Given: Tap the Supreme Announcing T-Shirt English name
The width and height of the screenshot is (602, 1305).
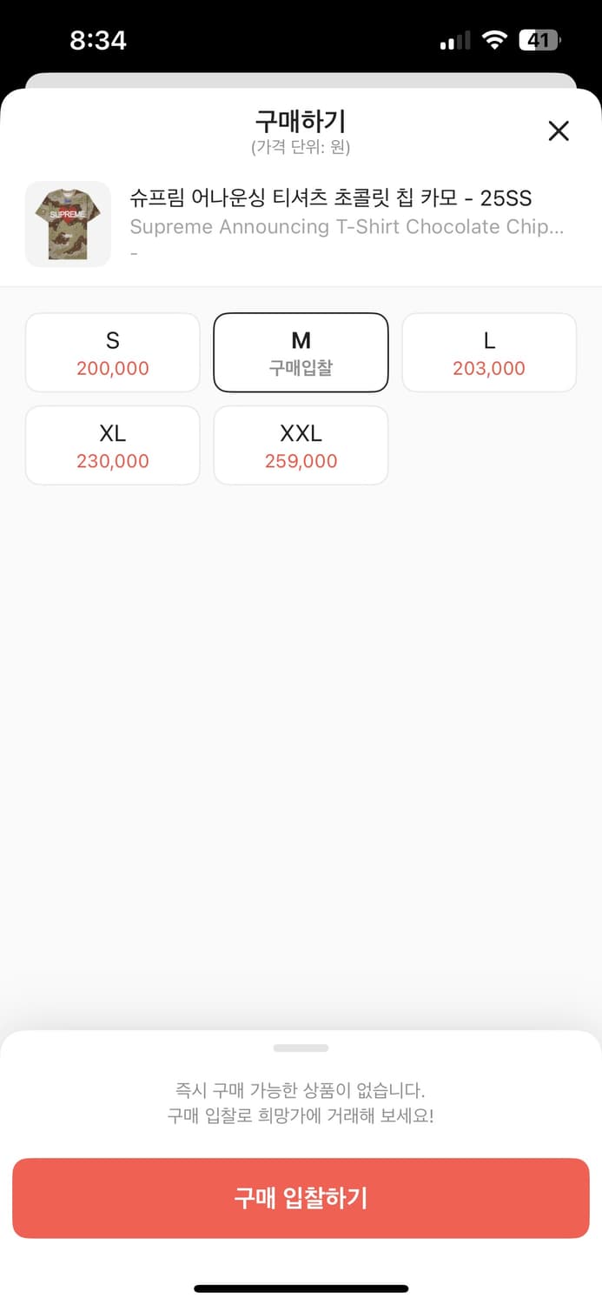Looking at the screenshot, I should [x=347, y=227].
